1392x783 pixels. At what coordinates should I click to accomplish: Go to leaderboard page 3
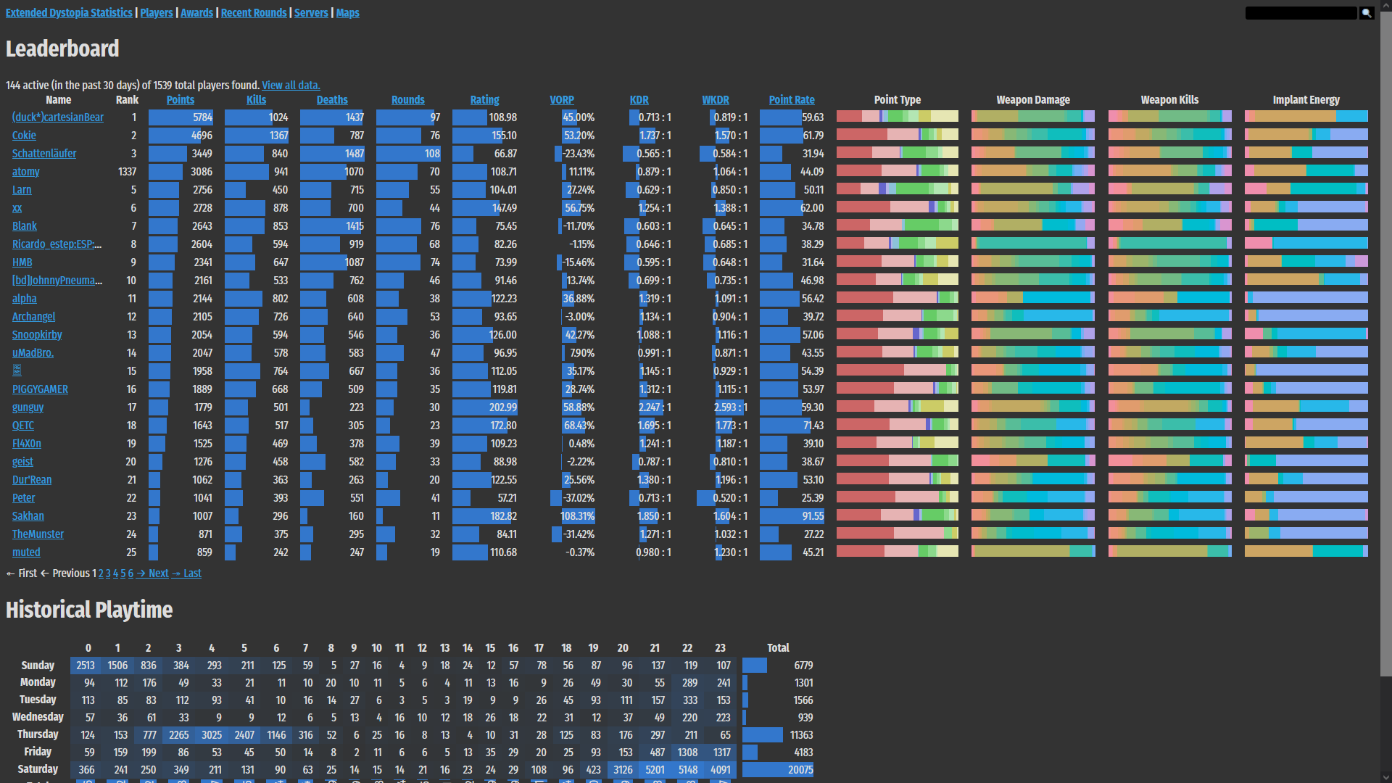point(108,573)
